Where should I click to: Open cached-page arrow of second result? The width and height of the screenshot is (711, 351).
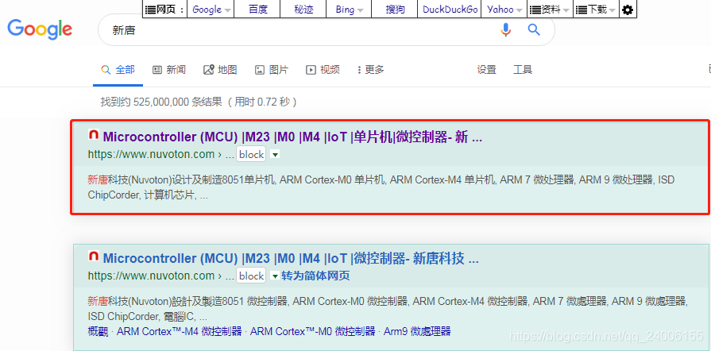275,276
